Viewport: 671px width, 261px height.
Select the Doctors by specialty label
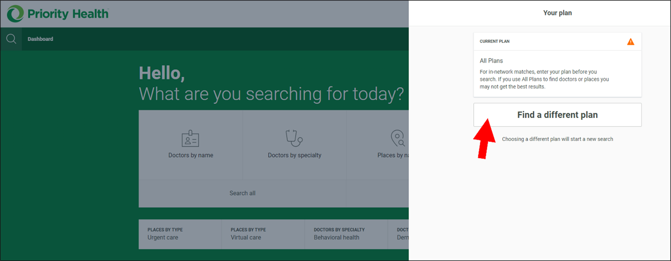[x=294, y=155]
